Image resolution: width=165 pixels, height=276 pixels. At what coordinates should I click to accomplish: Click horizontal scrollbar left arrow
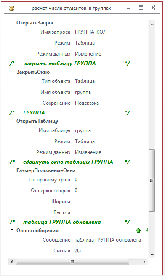point(12,262)
